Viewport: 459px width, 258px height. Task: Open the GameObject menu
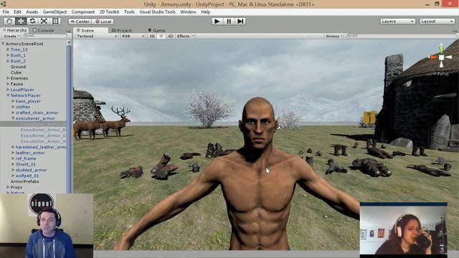pyautogui.click(x=55, y=12)
